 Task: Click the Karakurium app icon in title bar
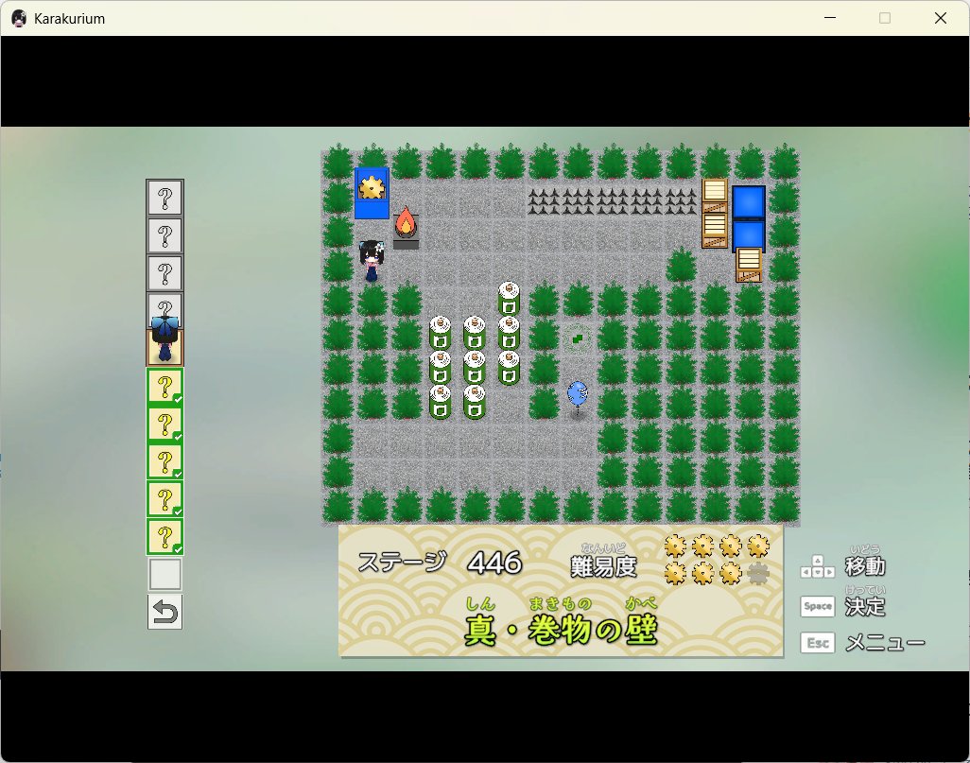pos(19,19)
